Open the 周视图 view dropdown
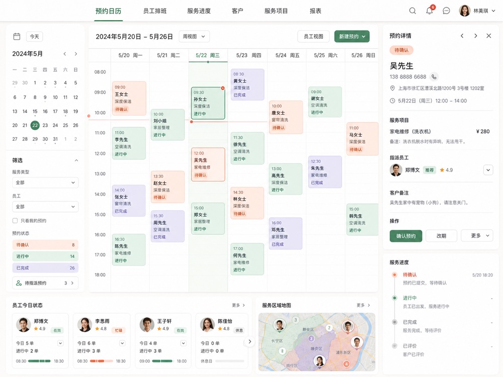Screen dimensions: 503x377 click(194, 37)
